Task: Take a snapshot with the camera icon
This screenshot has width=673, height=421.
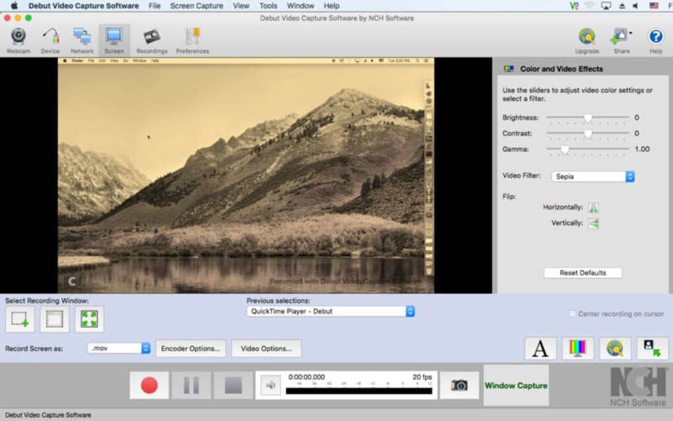Action: [459, 385]
